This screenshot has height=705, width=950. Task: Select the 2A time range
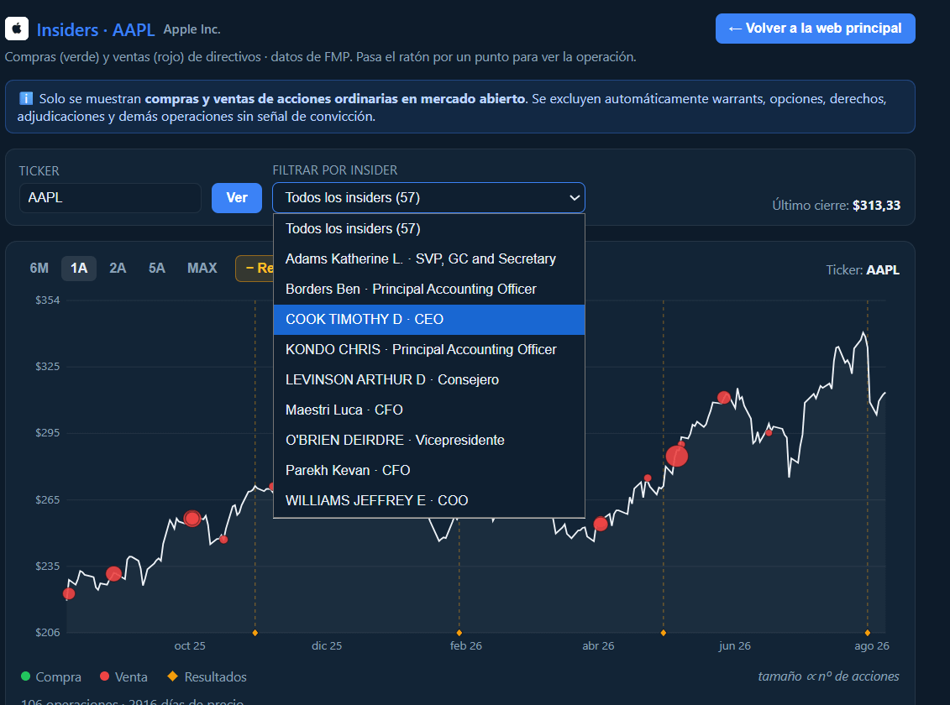click(118, 268)
